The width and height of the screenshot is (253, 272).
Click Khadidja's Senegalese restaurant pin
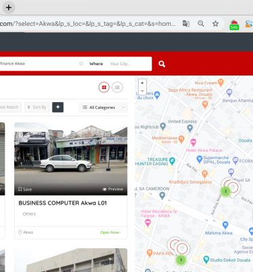(x=205, y=174)
